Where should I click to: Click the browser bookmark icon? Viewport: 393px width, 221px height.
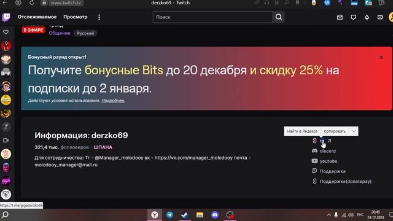(x=297, y=2)
